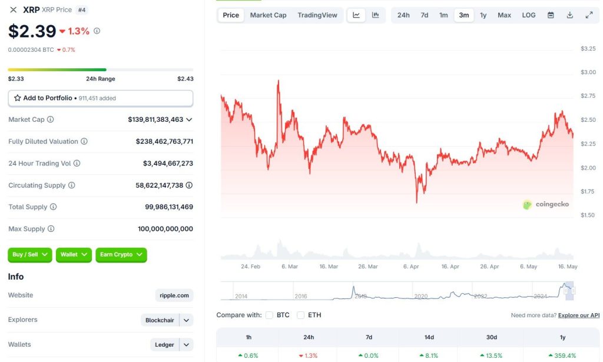Click the line chart view icon
The image size is (603, 362).
(356, 15)
